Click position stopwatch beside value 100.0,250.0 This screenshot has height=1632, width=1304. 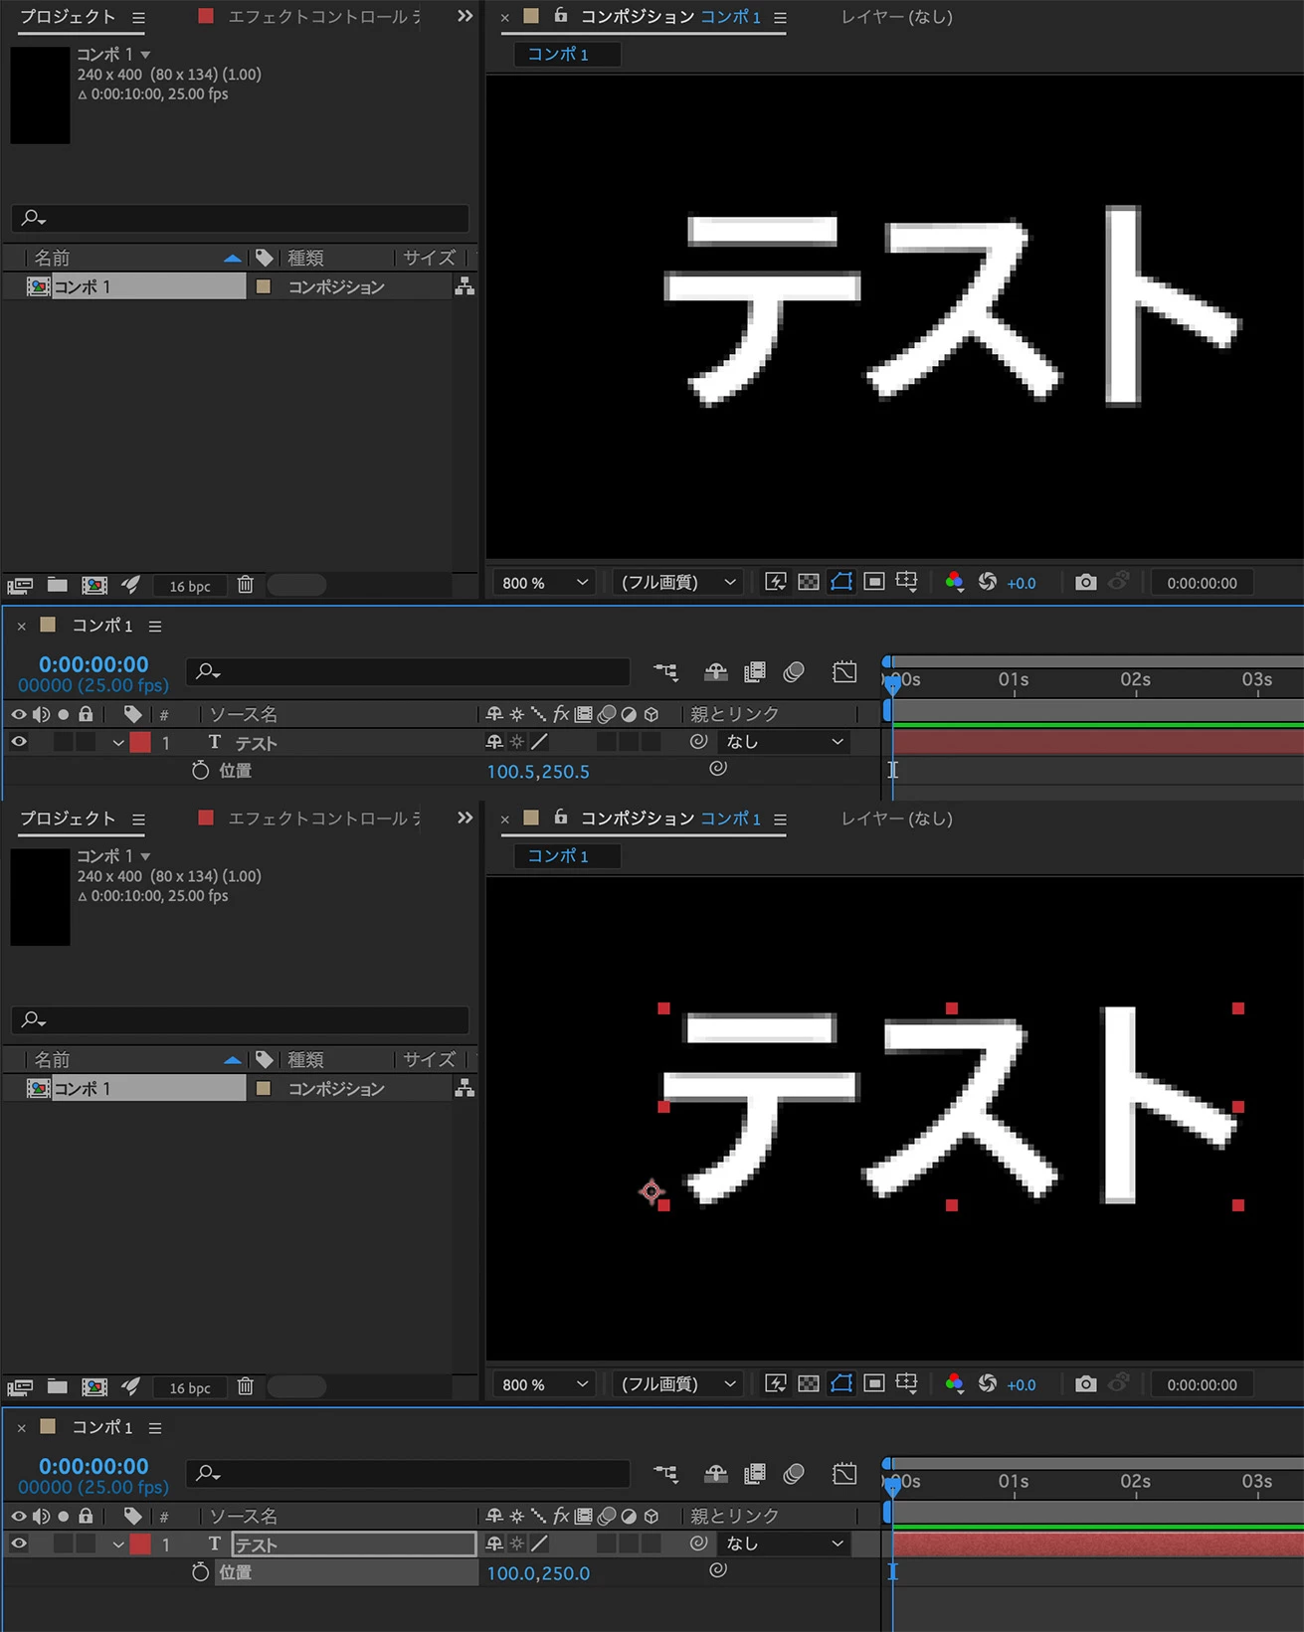pos(200,1572)
